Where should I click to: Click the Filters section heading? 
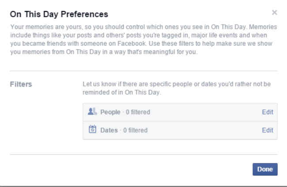21,84
